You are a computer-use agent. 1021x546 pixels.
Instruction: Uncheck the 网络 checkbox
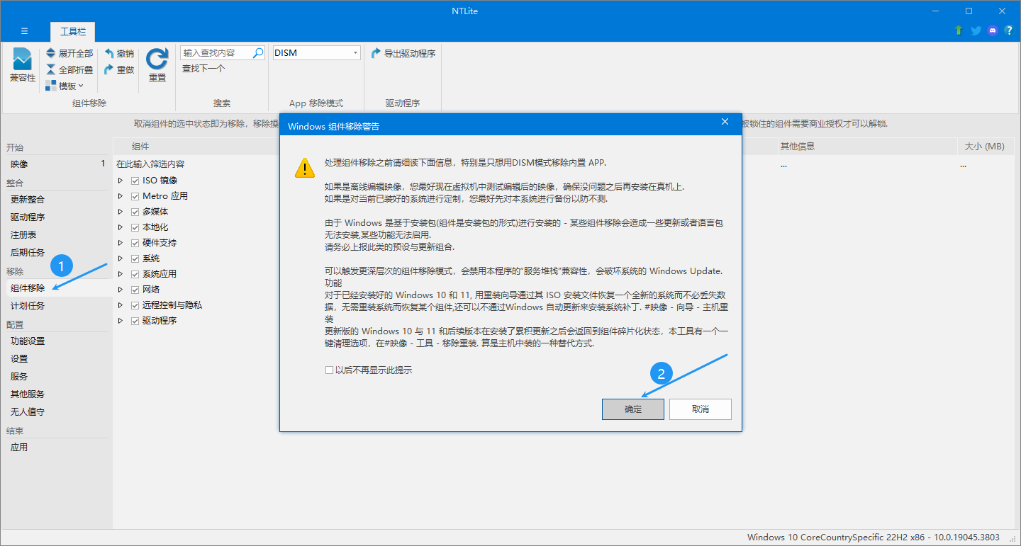point(135,290)
